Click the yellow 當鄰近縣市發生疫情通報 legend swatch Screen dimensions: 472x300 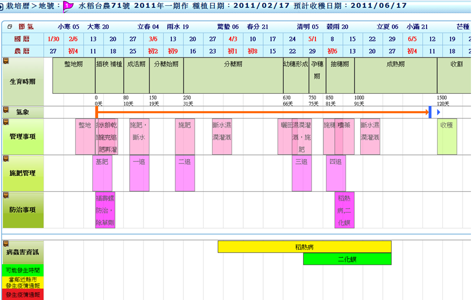tap(23, 283)
